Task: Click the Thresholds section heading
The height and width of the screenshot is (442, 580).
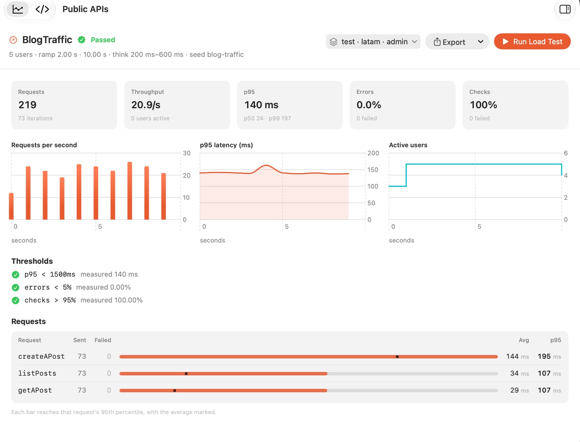Action: [x=32, y=261]
